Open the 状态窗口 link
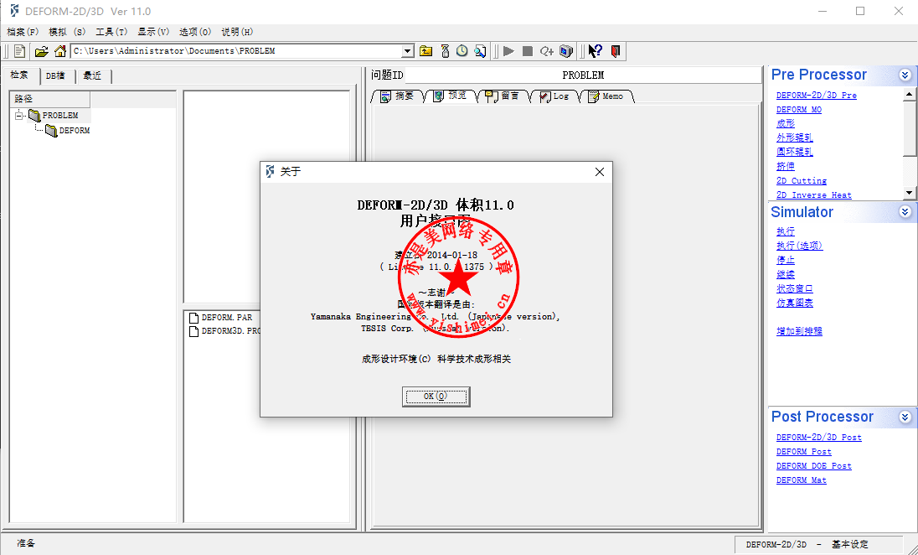918x555 pixels. click(x=795, y=288)
